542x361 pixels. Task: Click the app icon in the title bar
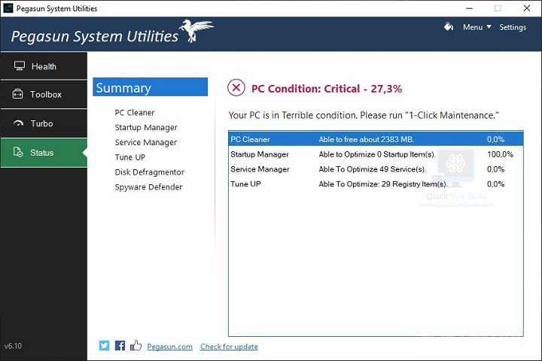point(8,8)
